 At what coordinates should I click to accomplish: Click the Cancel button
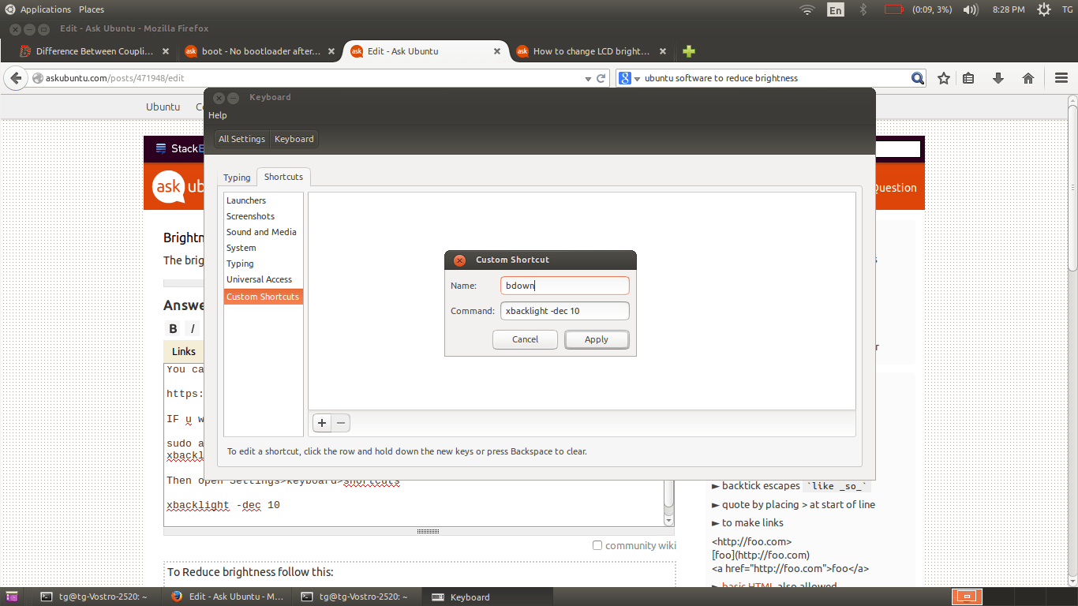click(x=525, y=339)
